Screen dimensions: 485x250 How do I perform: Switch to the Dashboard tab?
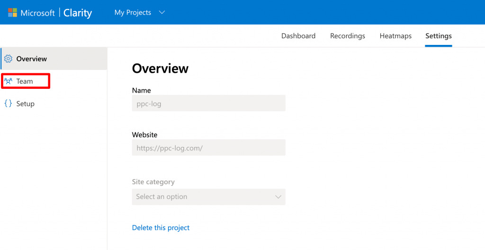pos(298,36)
